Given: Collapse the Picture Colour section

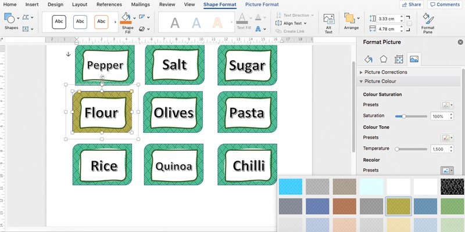Looking at the screenshot, I should coord(380,81).
